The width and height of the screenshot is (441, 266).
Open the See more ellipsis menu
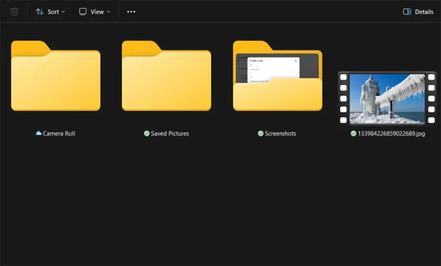[x=131, y=12]
